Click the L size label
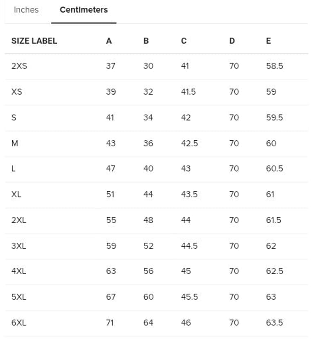Screen dimensions: 314x354 (13, 168)
